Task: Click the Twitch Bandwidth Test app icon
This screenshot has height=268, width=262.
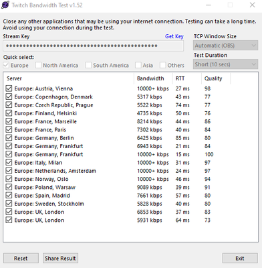Action: coord(5,5)
